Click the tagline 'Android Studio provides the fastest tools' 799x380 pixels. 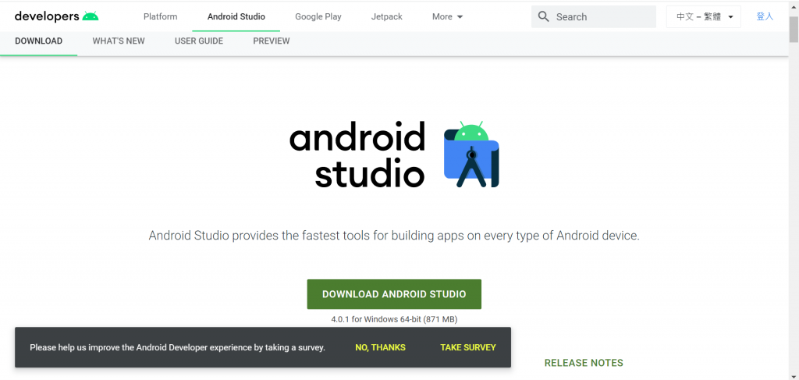pos(394,236)
